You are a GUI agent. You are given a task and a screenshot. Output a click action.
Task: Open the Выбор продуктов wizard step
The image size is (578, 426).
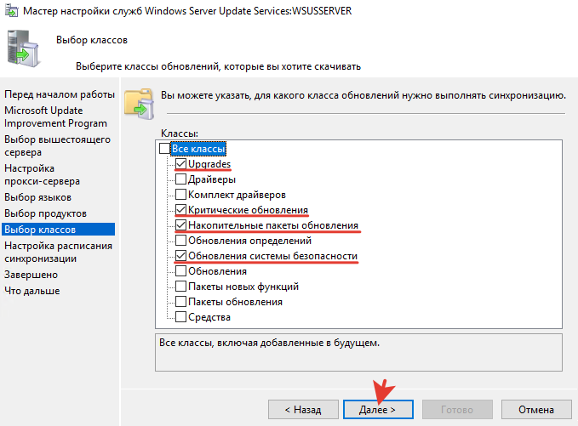pos(45,213)
